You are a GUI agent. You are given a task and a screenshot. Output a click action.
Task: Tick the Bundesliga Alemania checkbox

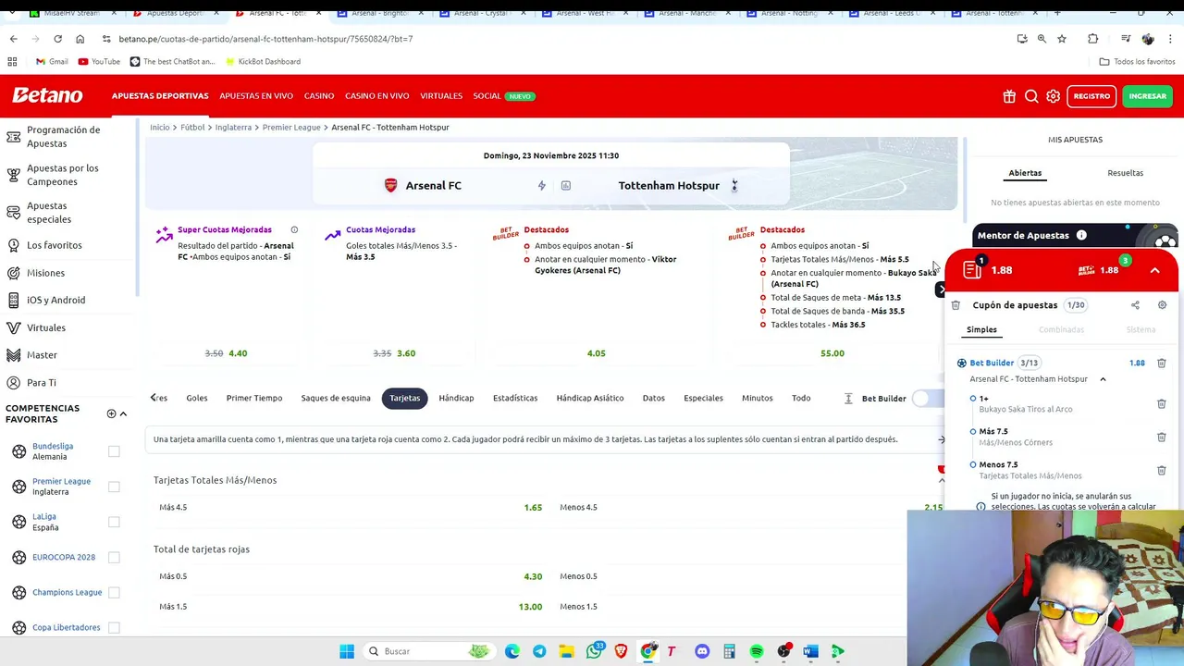click(x=114, y=451)
